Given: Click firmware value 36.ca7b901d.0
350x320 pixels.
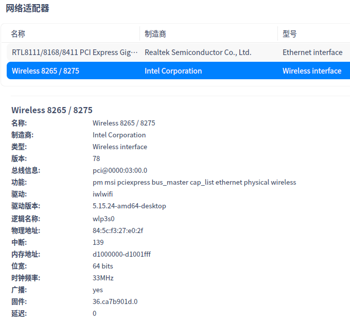Looking at the screenshot, I should pyautogui.click(x=115, y=301).
